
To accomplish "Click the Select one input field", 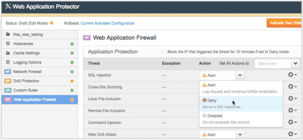I will click(273, 64).
